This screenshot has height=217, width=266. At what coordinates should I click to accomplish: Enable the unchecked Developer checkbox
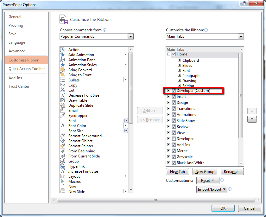174,139
